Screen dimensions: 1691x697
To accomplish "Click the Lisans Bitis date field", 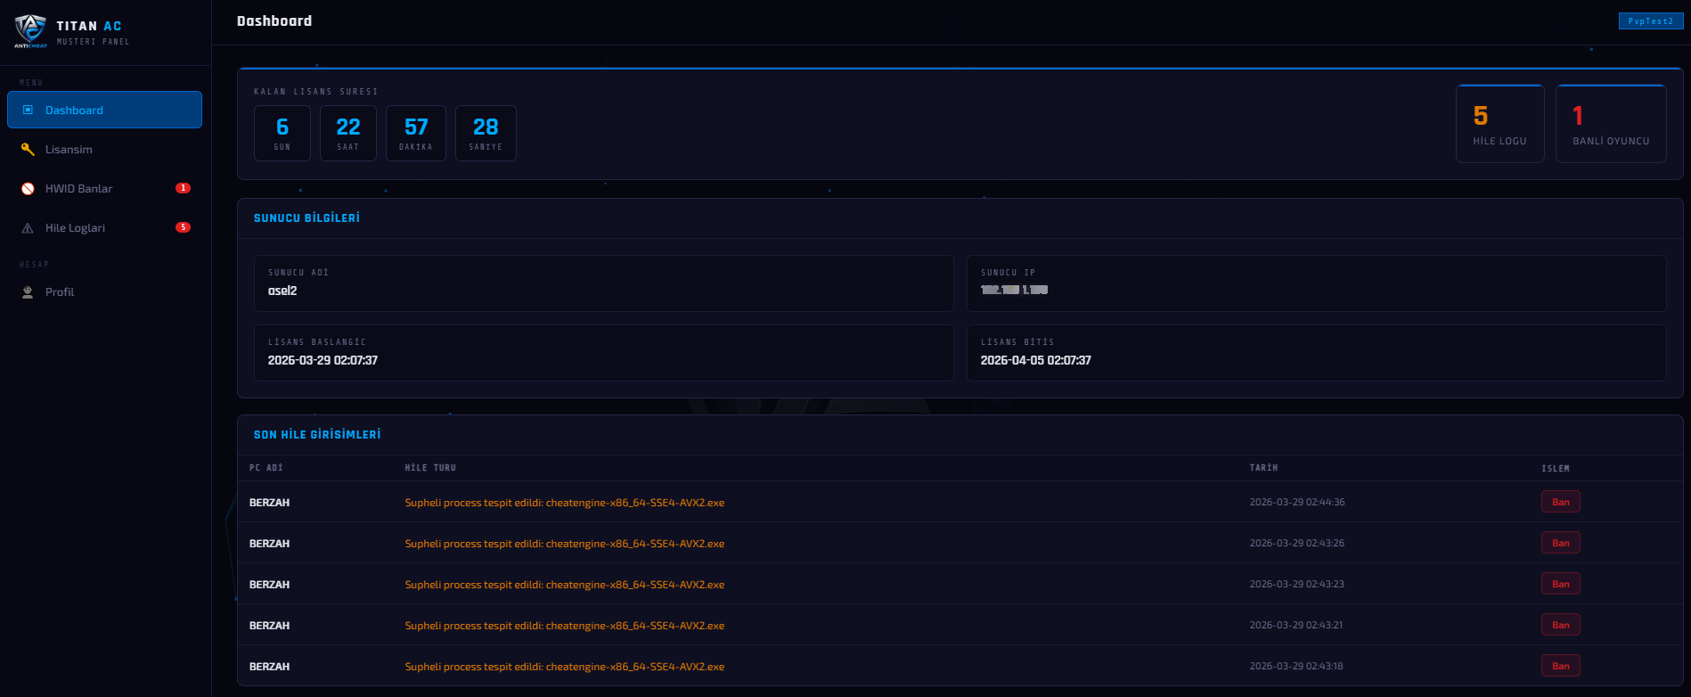I will [x=1317, y=353].
